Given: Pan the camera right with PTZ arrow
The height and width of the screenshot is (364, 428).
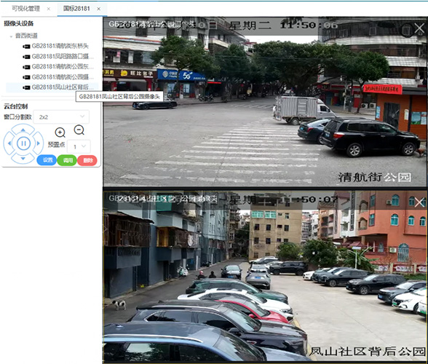Looking at the screenshot, I should point(38,143).
